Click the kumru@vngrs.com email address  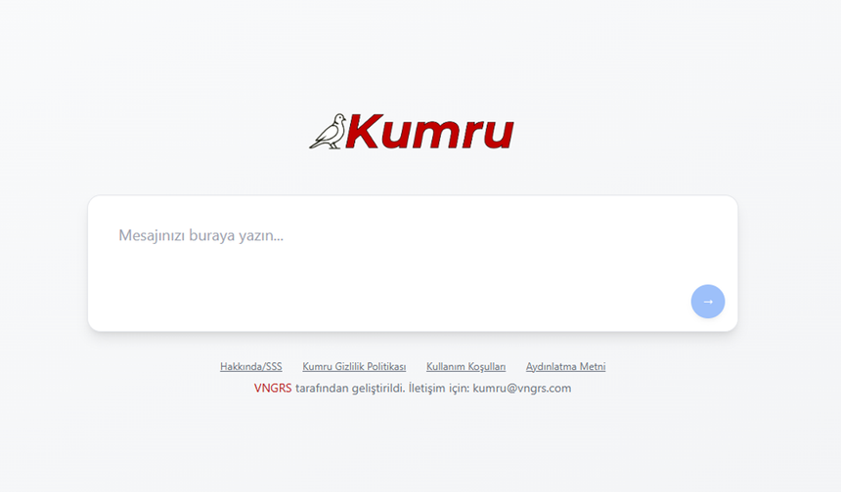pos(521,388)
